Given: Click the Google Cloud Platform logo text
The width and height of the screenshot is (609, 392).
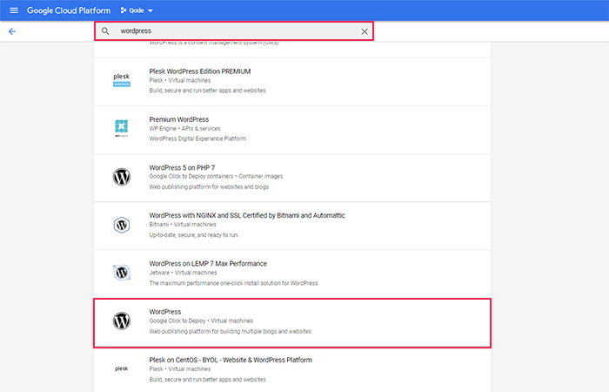Looking at the screenshot, I should pos(69,10).
